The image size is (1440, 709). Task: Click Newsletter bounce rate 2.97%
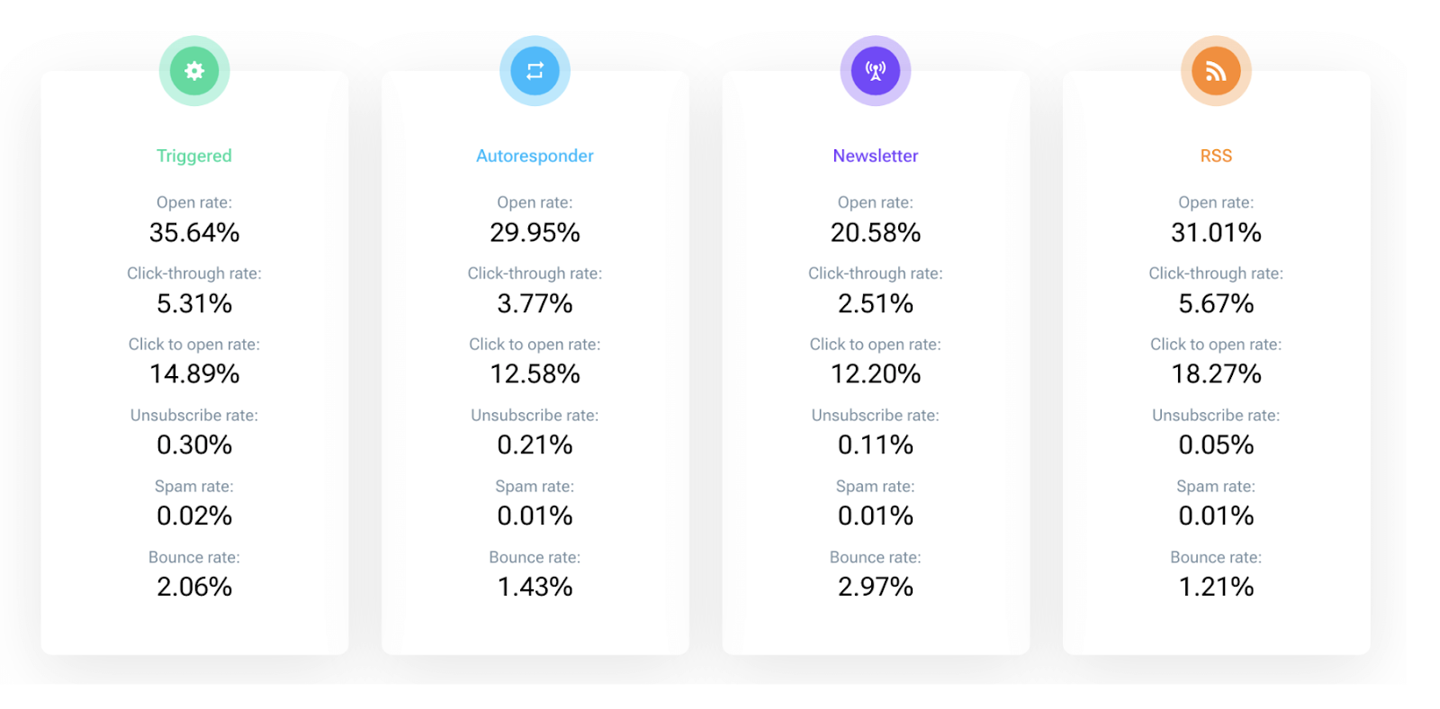(x=876, y=587)
